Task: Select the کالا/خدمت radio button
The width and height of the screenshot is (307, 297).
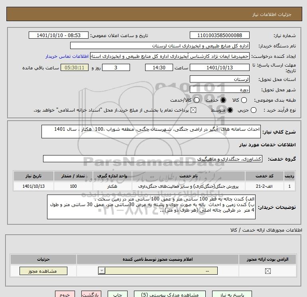Action: click(x=197, y=100)
